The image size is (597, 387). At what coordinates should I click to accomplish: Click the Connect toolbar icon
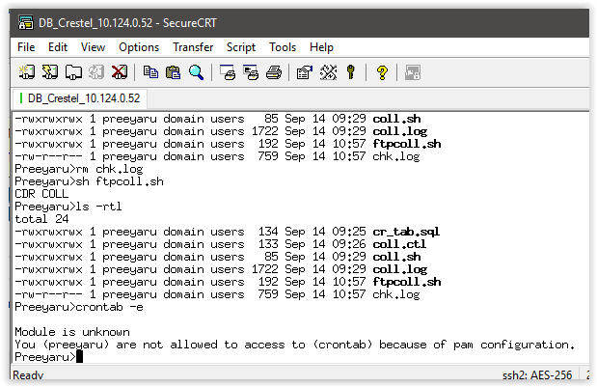pyautogui.click(x=26, y=71)
